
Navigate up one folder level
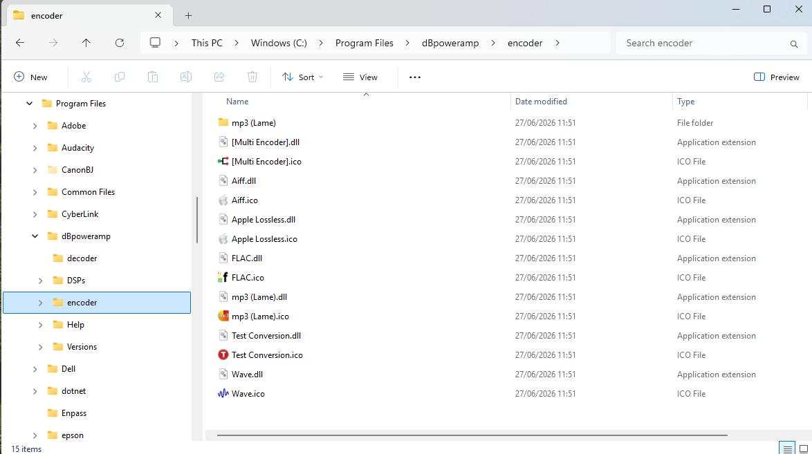pos(86,43)
